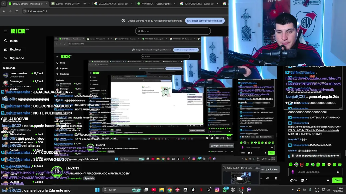
Task: Open Chrome from the taskbar
Action: [x=169, y=190]
